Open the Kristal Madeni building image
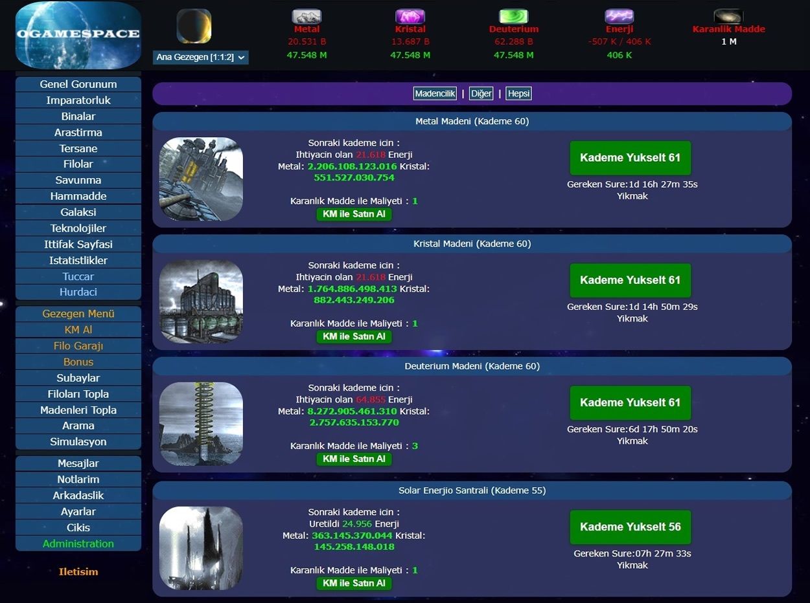The image size is (810, 603). [x=201, y=301]
